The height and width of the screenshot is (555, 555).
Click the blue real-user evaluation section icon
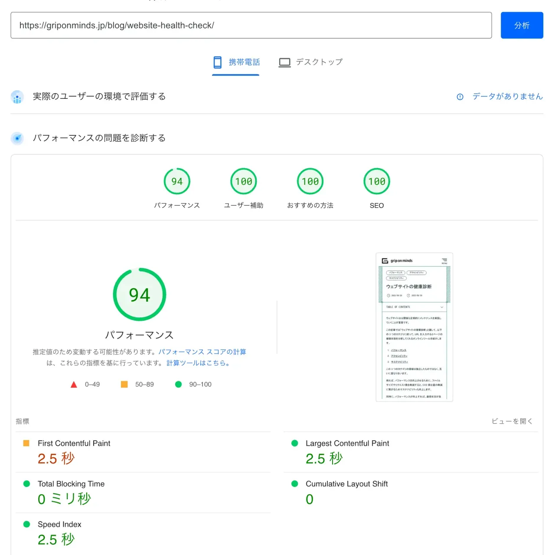17,97
